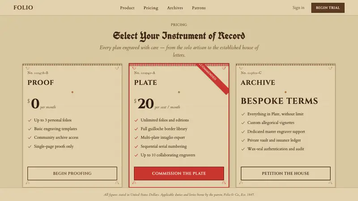Click the serial number on the Proof card
The height and width of the screenshot is (201, 358).
click(38, 73)
